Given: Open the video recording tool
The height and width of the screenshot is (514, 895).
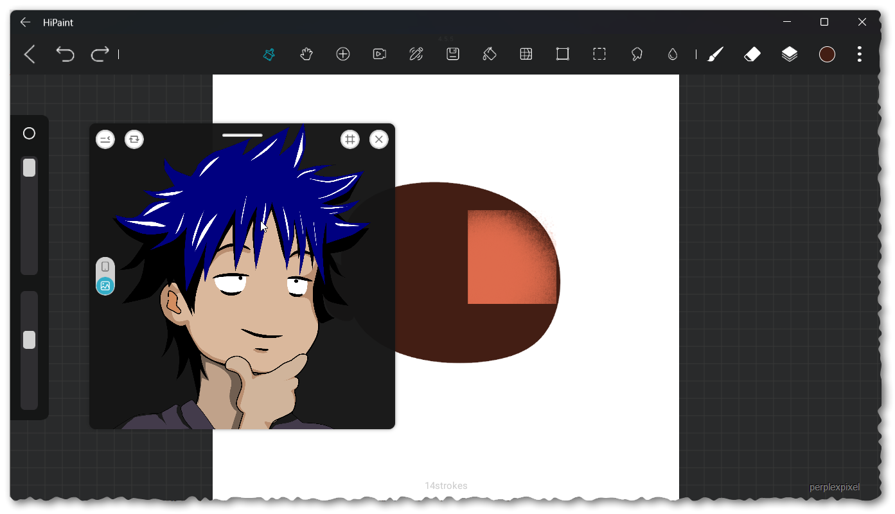Looking at the screenshot, I should (x=380, y=54).
